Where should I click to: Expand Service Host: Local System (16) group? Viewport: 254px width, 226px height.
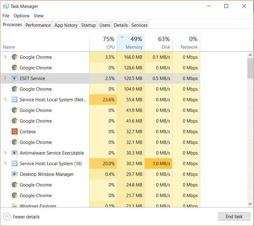5,163
